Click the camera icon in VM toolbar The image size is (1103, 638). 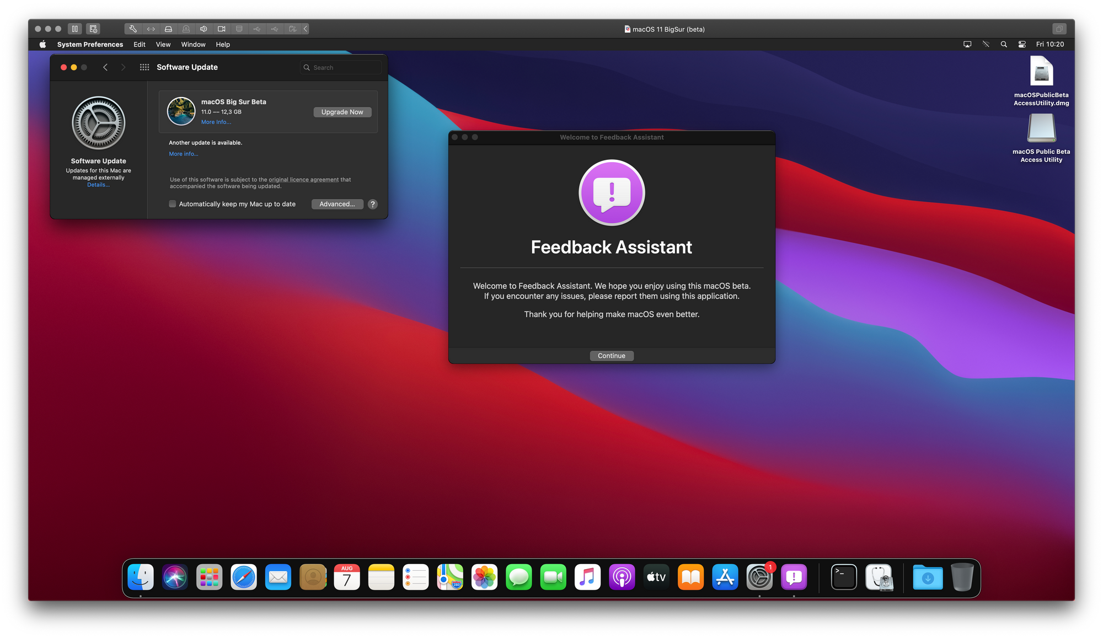221,29
